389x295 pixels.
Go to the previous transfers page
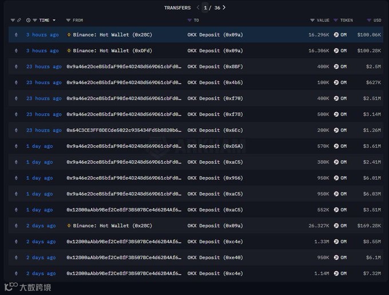coord(198,7)
